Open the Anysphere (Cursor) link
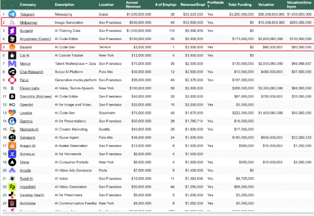This screenshot has width=314, height=216. pos(35,39)
